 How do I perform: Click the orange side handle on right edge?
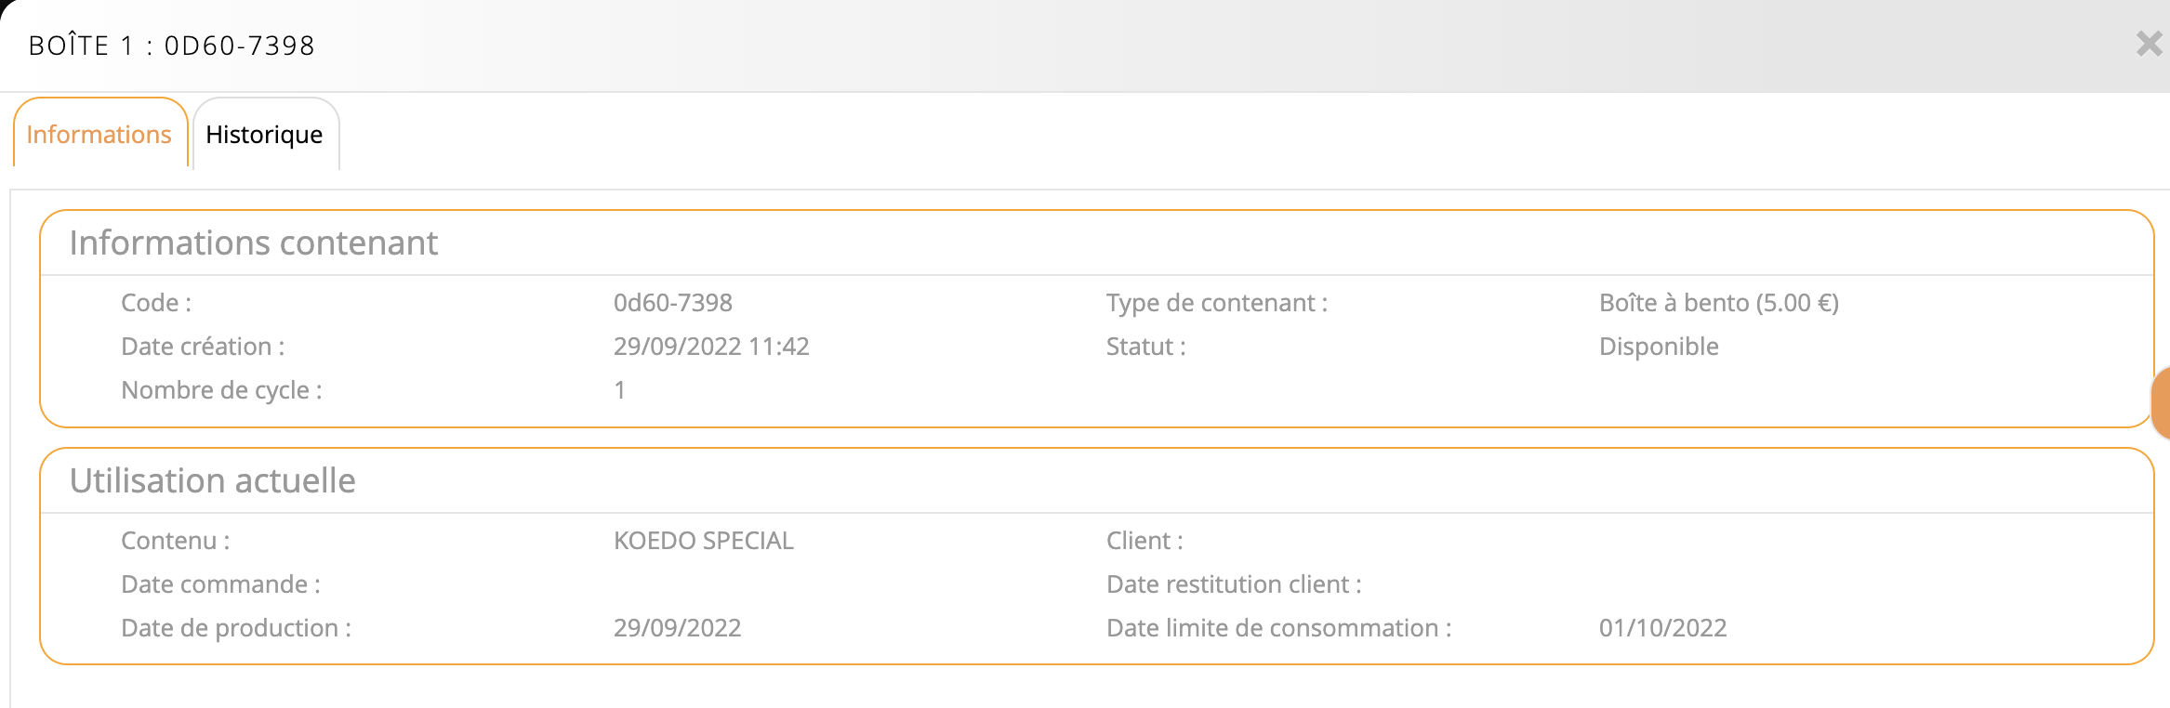coord(2162,401)
